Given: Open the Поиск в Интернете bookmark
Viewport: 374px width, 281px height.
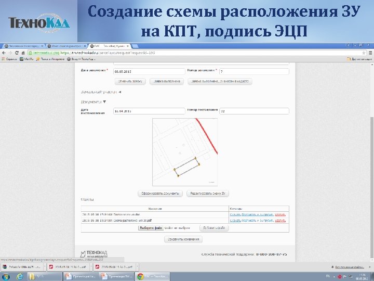Looking at the screenshot, I should coord(50,59).
